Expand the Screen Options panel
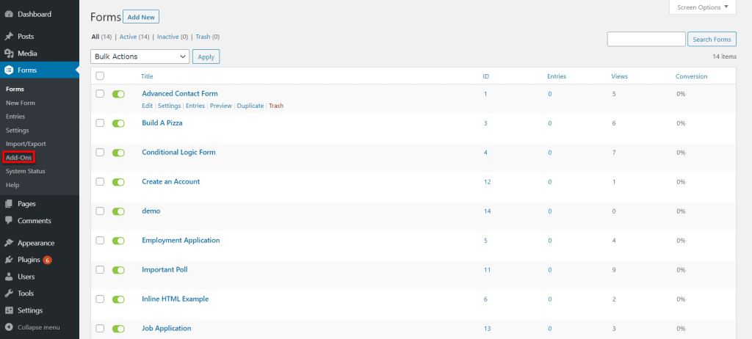 (702, 7)
